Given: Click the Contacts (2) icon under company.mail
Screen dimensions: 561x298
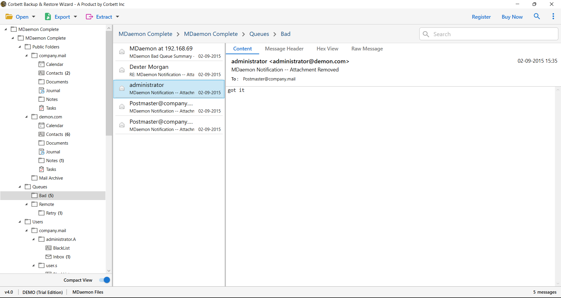Looking at the screenshot, I should tap(41, 73).
